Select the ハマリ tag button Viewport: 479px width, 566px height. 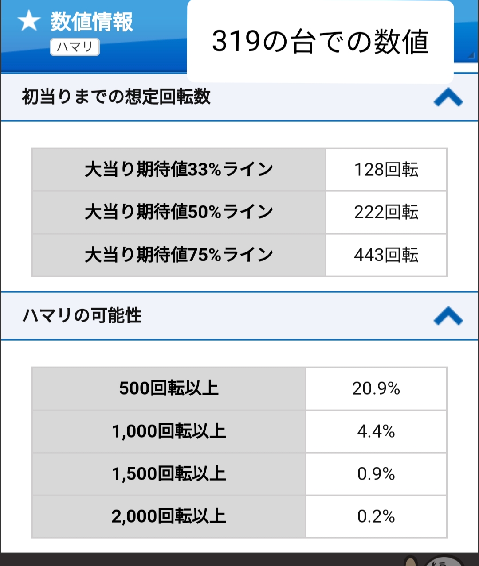[x=75, y=47]
